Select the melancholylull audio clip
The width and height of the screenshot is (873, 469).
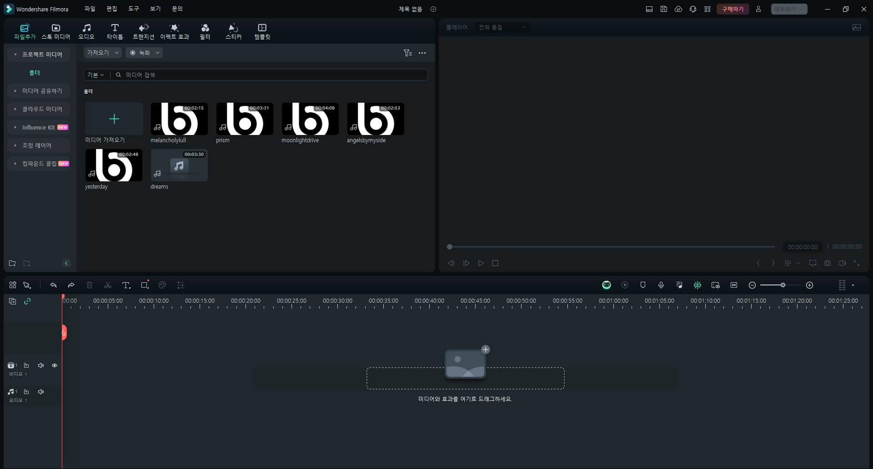coord(179,119)
